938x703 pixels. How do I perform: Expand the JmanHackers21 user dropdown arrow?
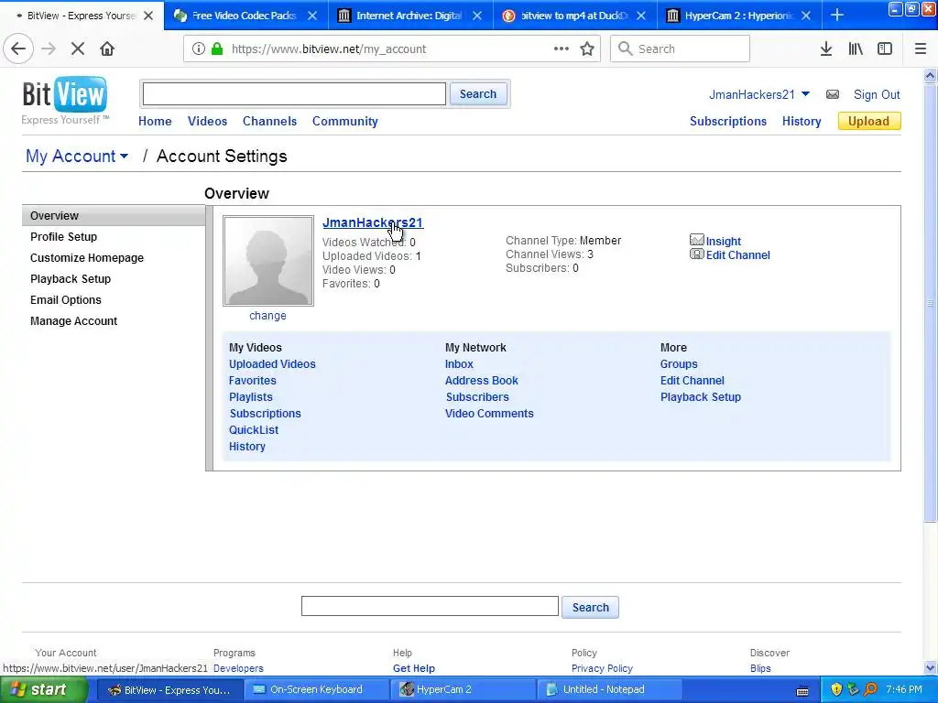click(805, 94)
